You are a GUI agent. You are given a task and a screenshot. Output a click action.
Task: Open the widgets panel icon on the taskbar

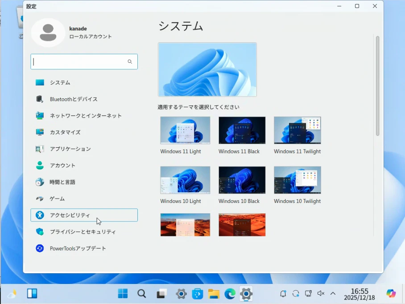(32, 293)
